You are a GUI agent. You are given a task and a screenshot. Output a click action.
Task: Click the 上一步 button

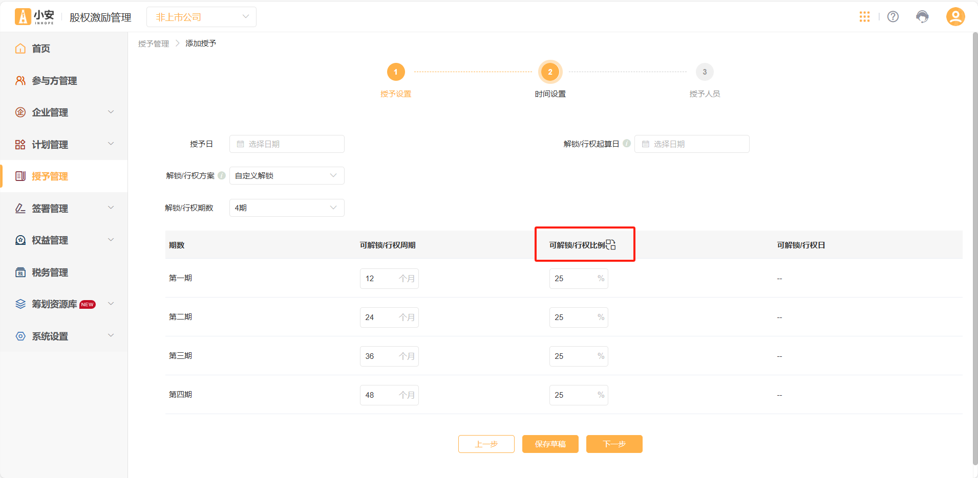tap(486, 444)
